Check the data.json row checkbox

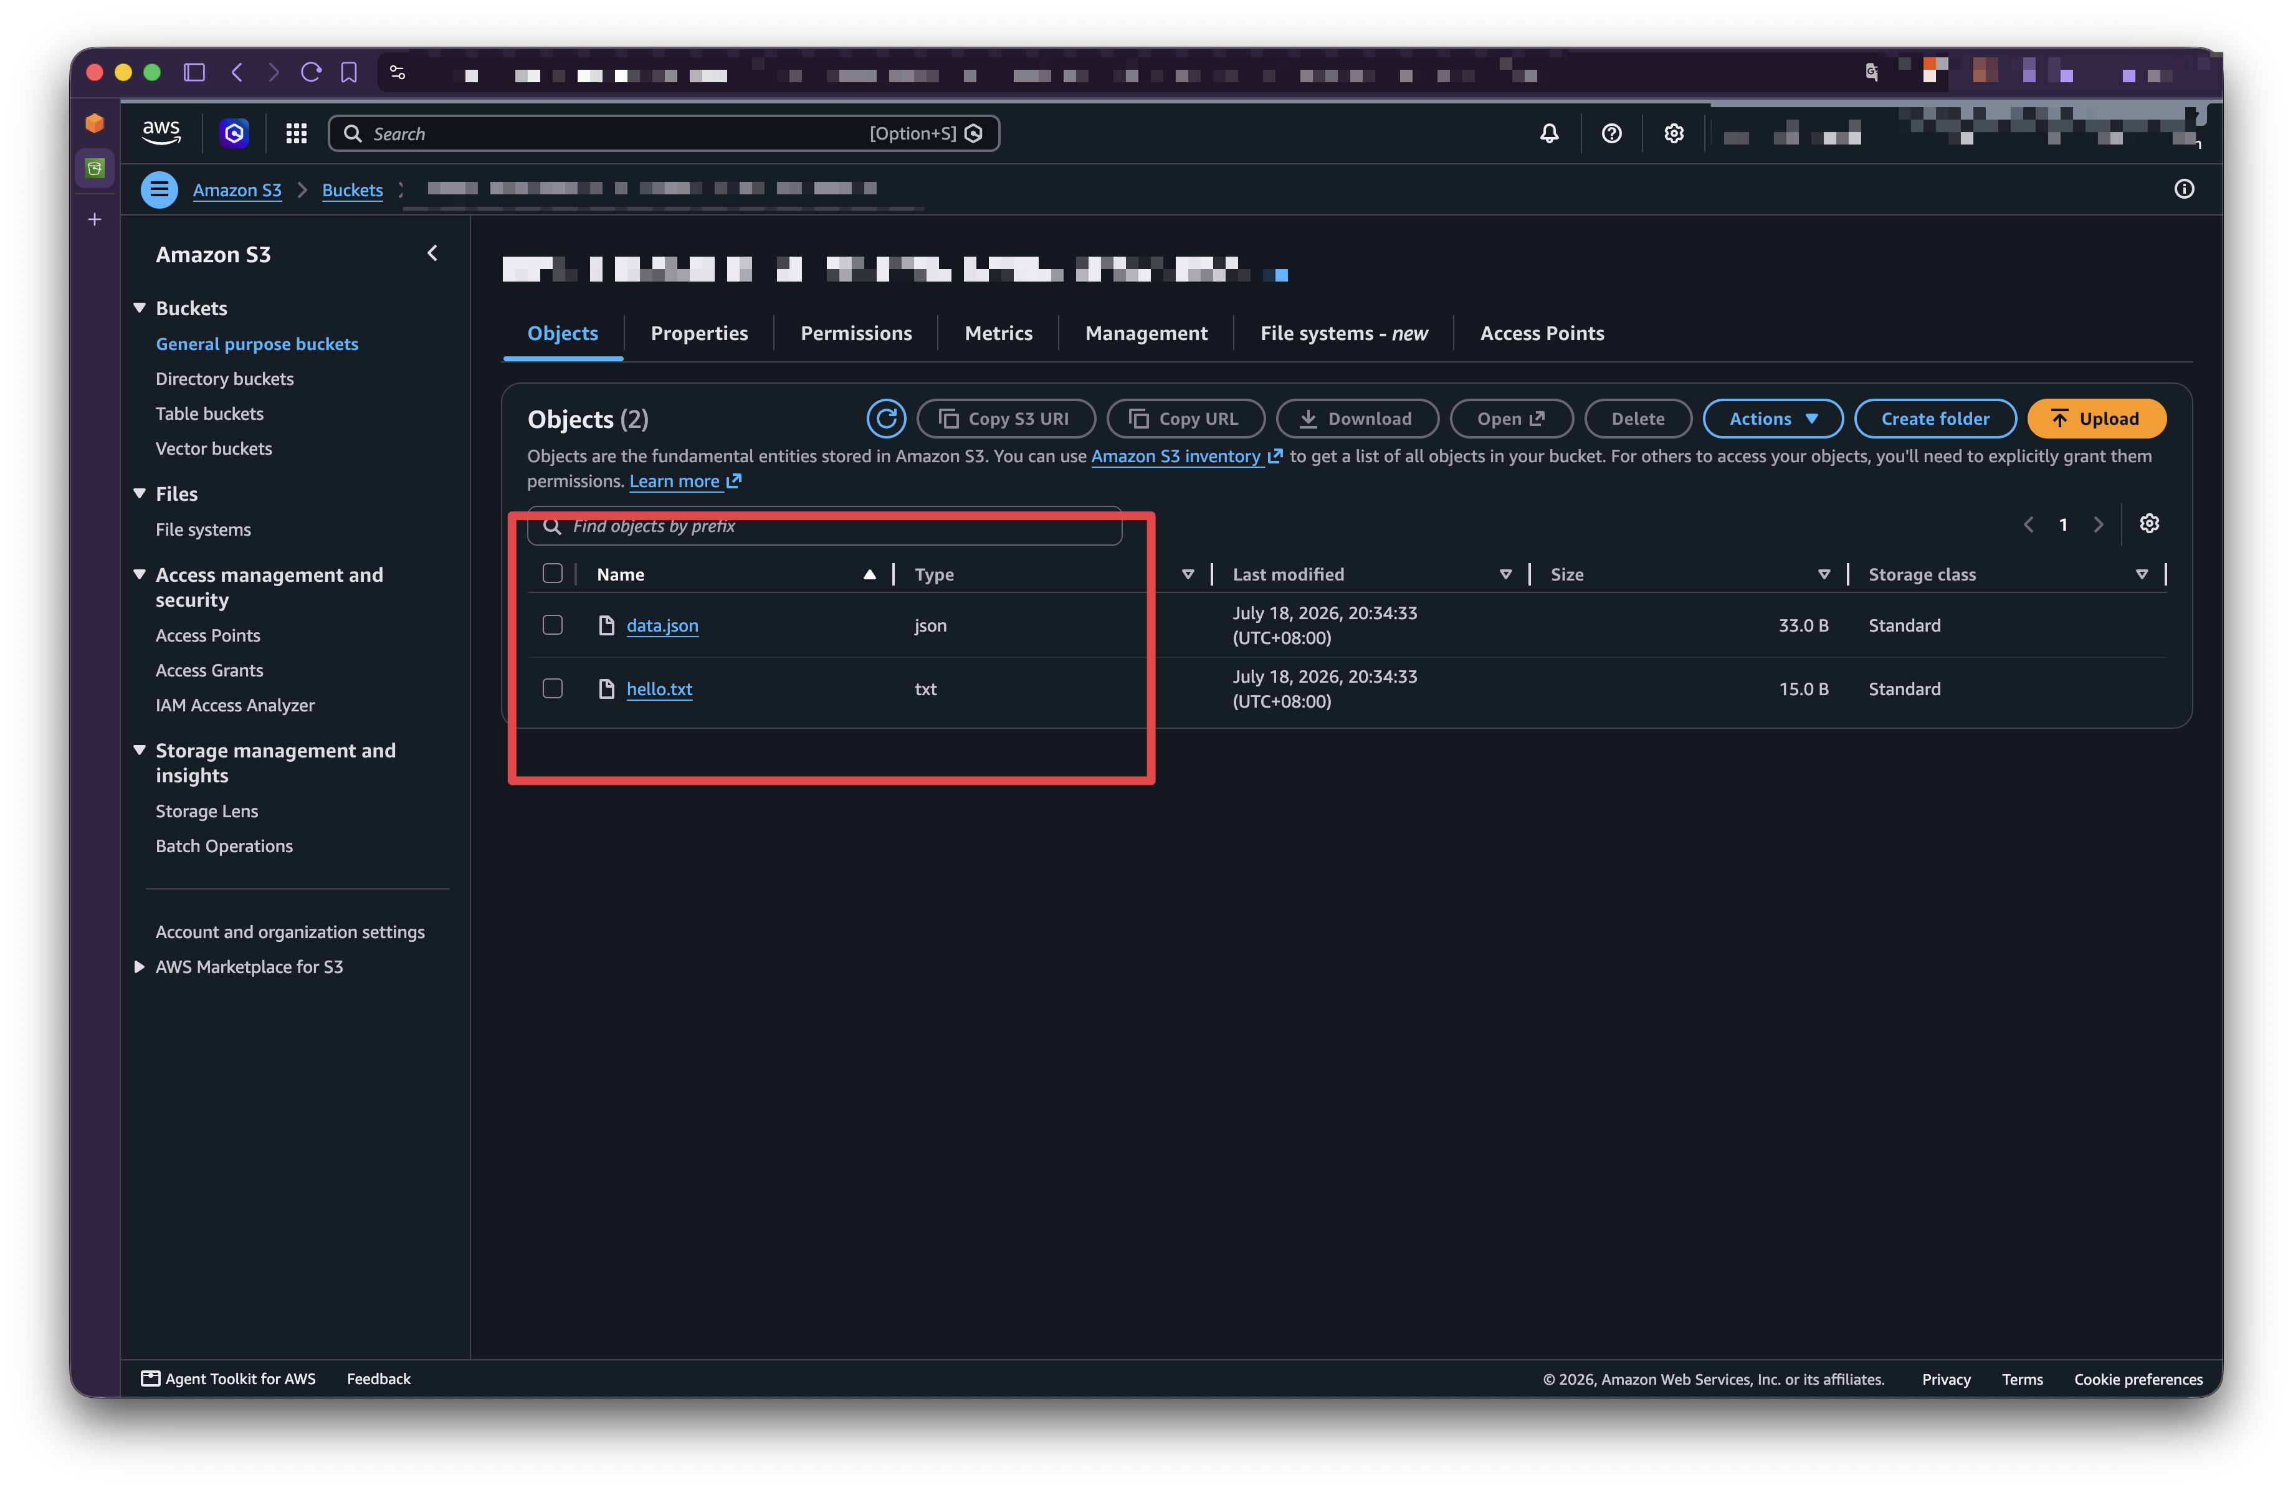coord(553,625)
